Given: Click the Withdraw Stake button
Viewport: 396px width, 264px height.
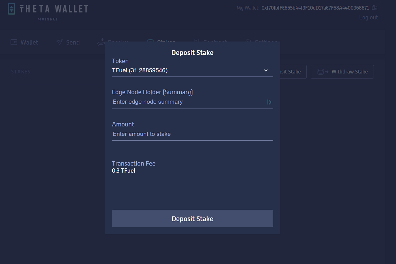Looking at the screenshot, I should [x=342, y=72].
